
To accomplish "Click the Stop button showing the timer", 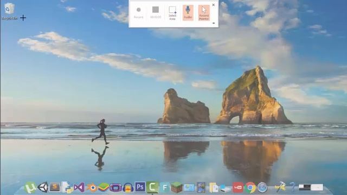I will click(156, 12).
